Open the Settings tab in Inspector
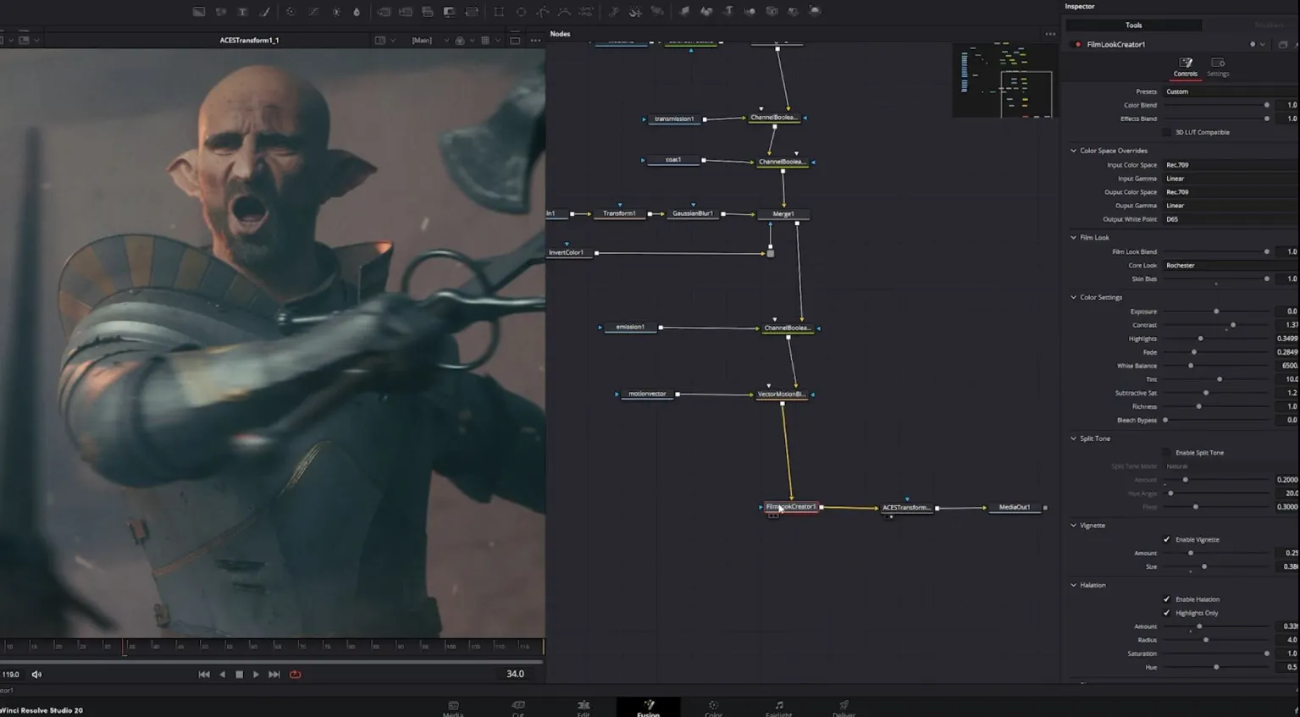Image resolution: width=1300 pixels, height=717 pixels. point(1218,67)
